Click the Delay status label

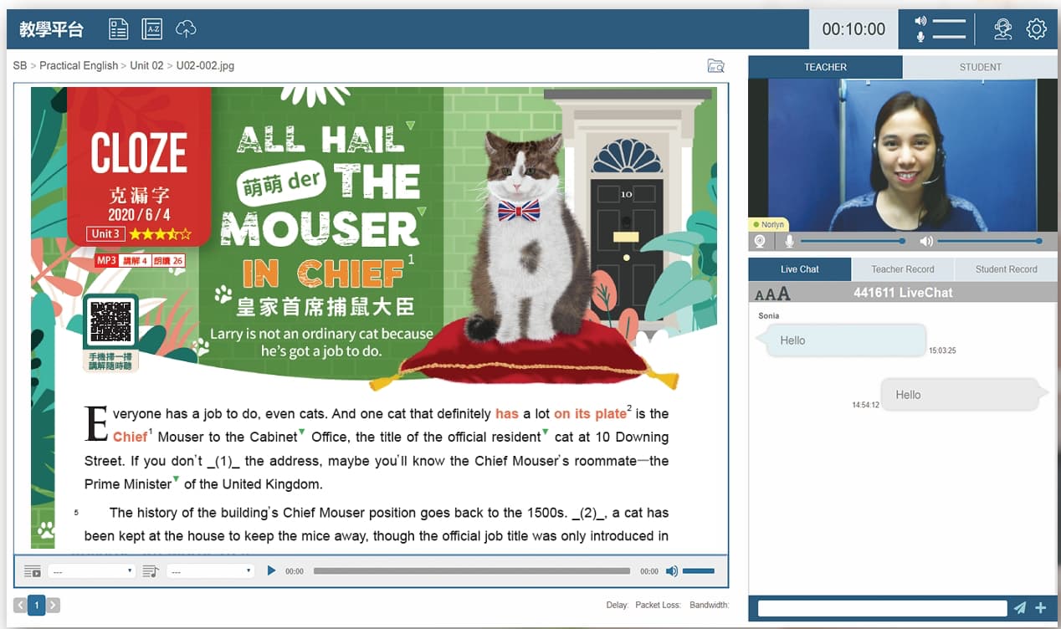(x=618, y=605)
